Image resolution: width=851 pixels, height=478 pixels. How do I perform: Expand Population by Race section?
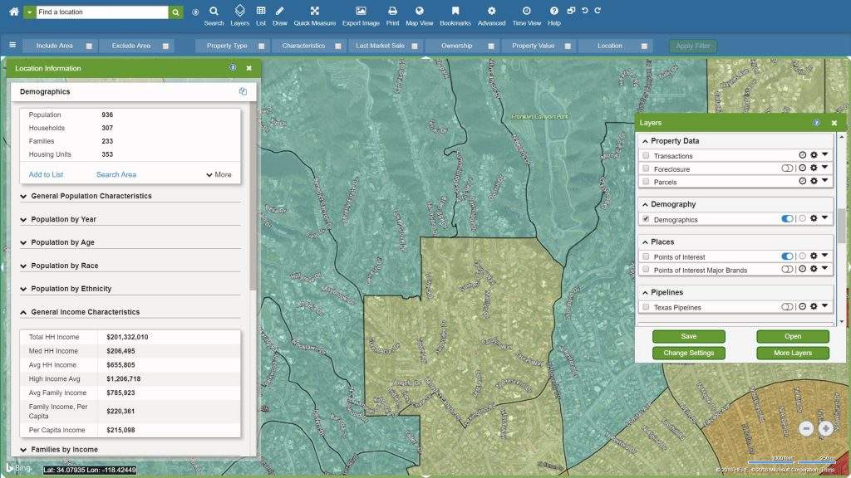point(130,266)
